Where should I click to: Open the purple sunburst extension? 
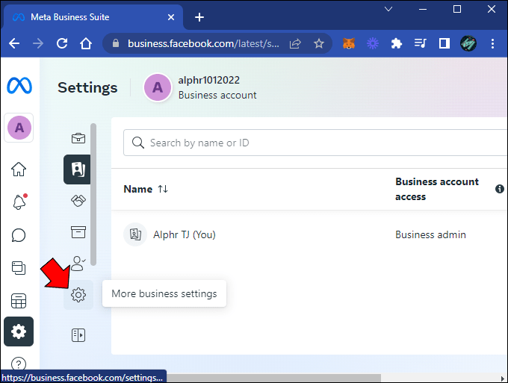click(373, 43)
